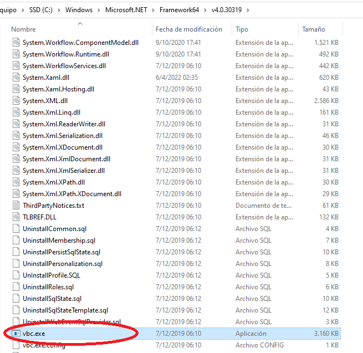This screenshot has width=363, height=353.
Task: Select the System.Xaml.dll file name
Action: click(x=46, y=78)
